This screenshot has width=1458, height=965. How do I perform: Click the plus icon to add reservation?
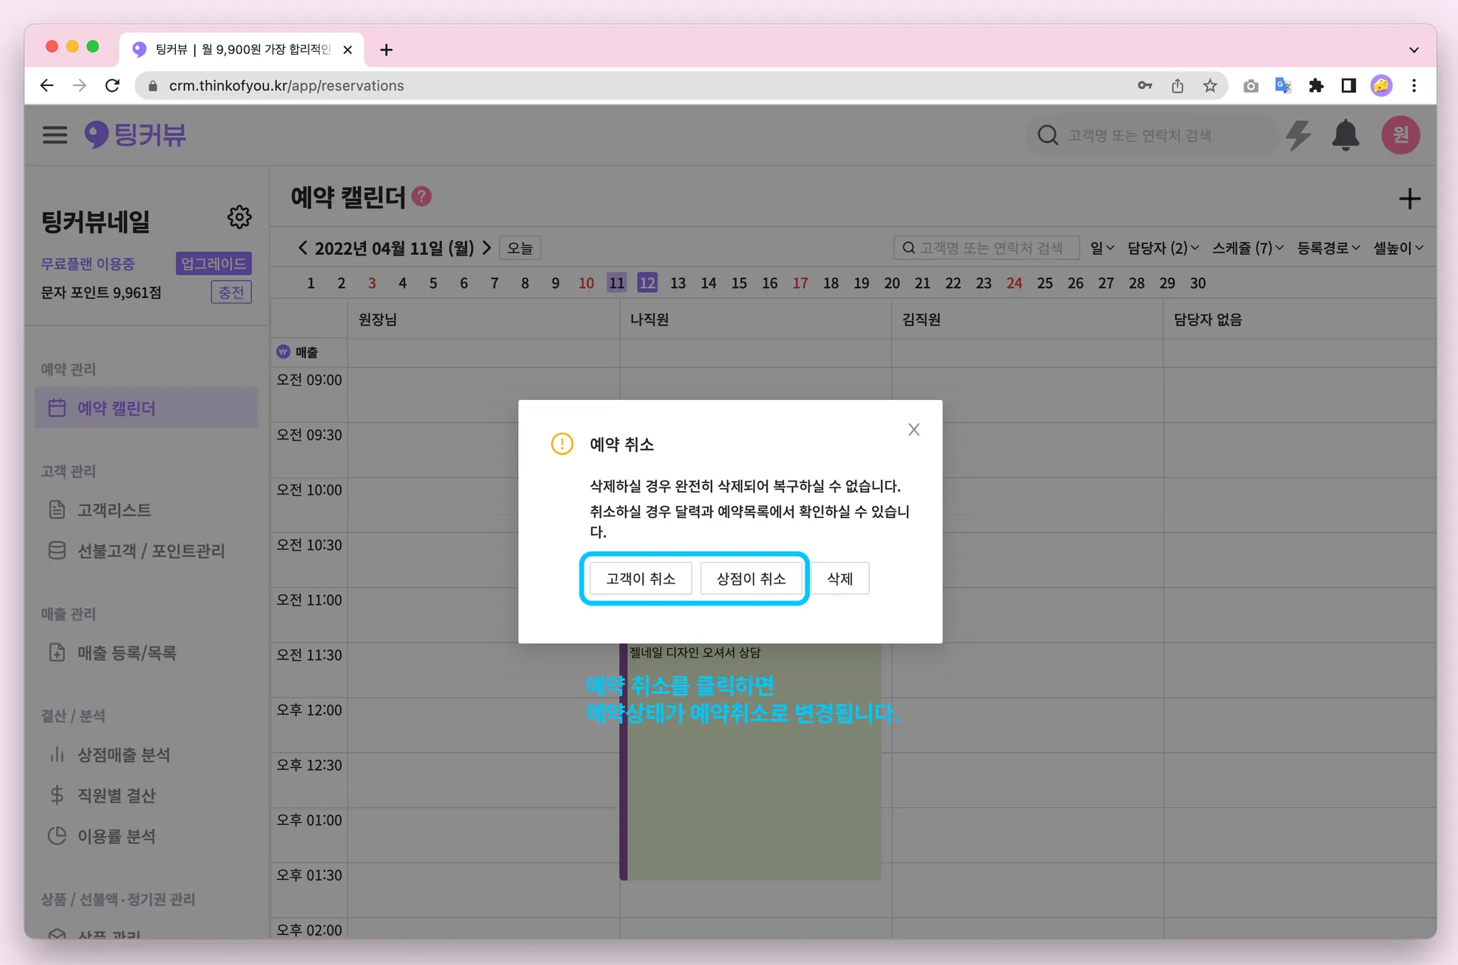1409,199
